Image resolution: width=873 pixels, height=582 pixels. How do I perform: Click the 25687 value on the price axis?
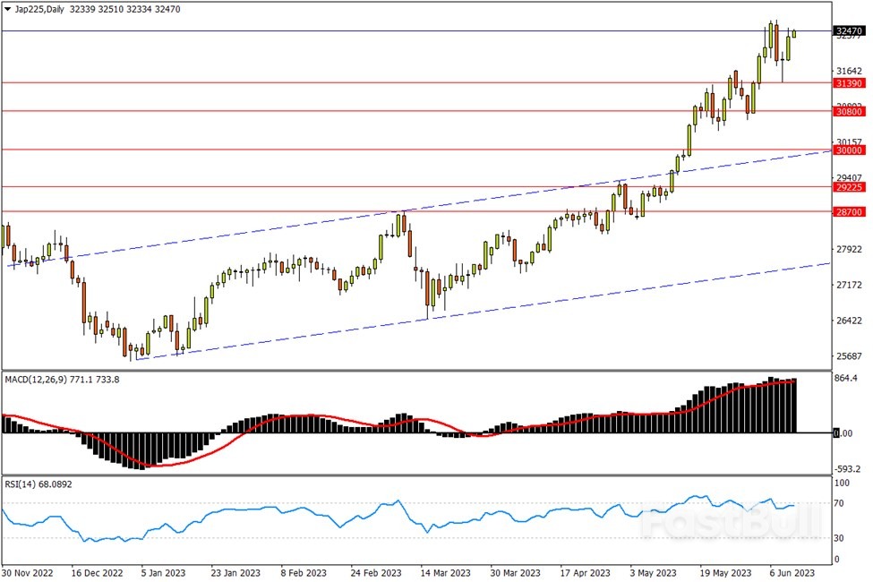tap(849, 356)
